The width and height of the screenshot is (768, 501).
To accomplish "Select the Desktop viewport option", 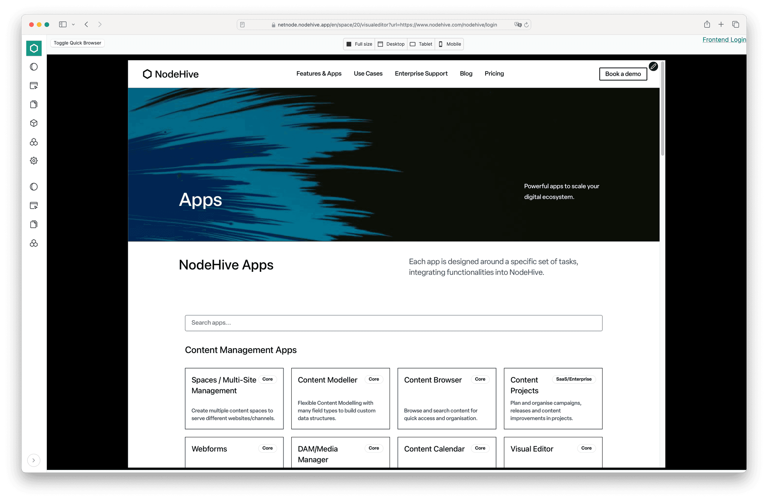I will 391,44.
